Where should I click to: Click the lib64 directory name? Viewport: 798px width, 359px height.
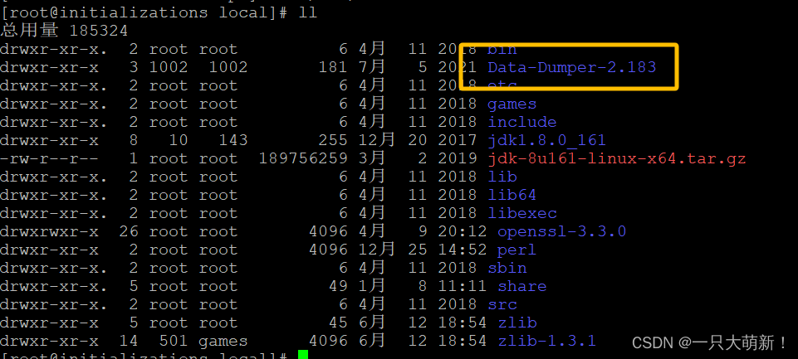point(512,195)
